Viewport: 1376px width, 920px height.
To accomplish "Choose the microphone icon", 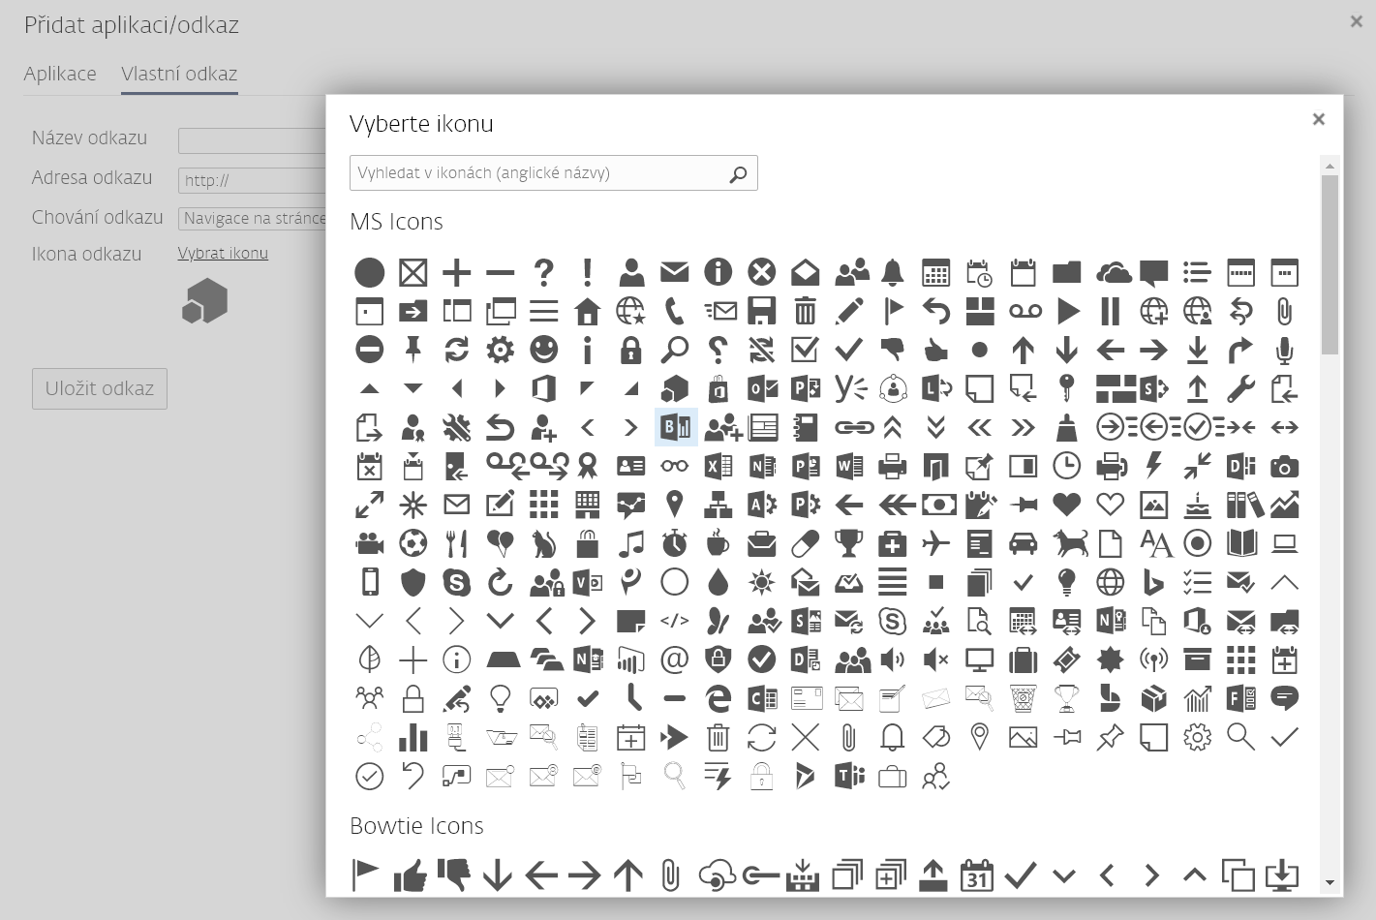I will click(x=1284, y=350).
